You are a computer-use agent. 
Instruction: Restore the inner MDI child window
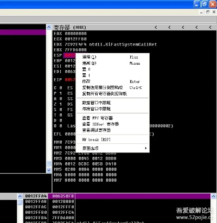[208, 12]
